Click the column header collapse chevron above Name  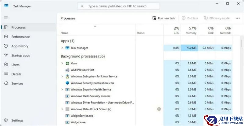(95, 26)
